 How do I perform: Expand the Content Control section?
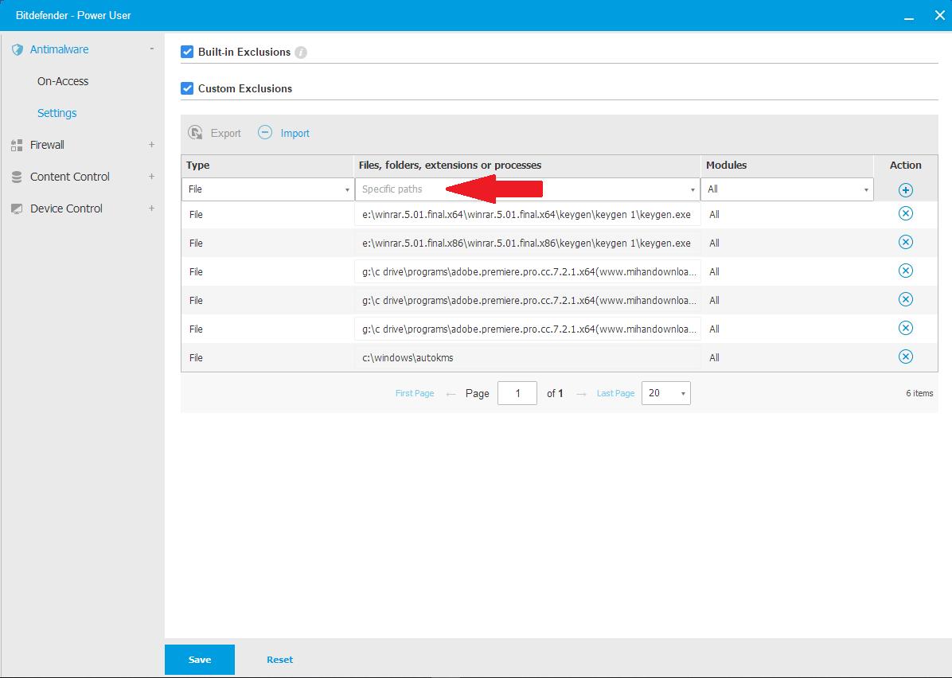(x=152, y=176)
